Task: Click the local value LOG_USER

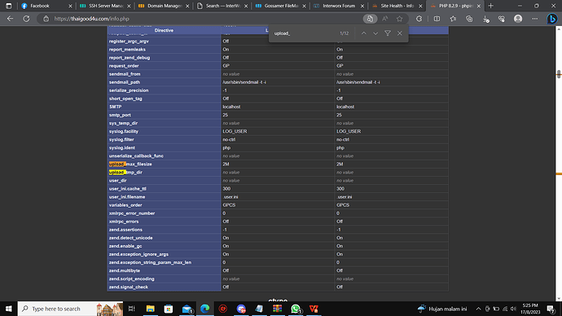Action: click(x=235, y=131)
